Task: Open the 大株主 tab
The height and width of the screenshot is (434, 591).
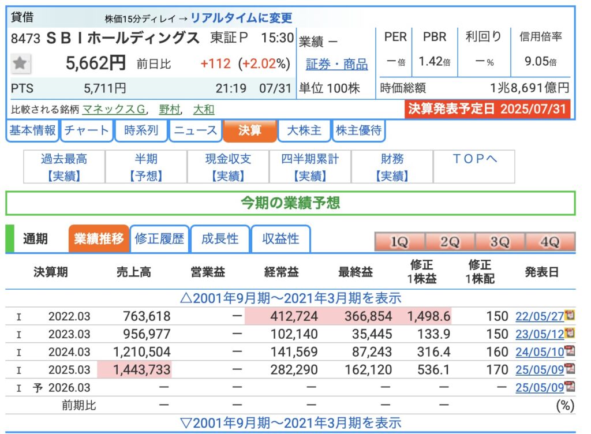Action: click(x=304, y=130)
